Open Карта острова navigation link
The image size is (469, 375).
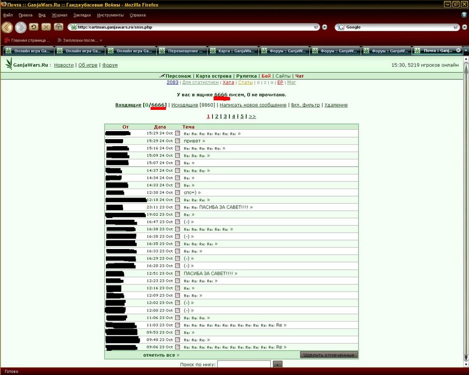click(213, 76)
